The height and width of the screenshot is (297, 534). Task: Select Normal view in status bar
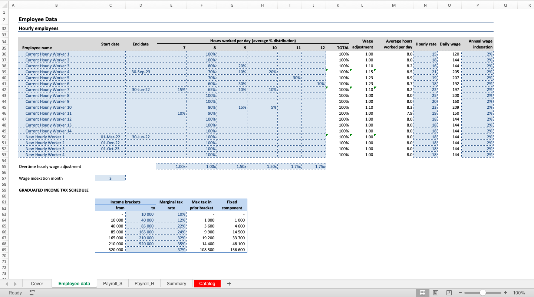[x=422, y=293]
